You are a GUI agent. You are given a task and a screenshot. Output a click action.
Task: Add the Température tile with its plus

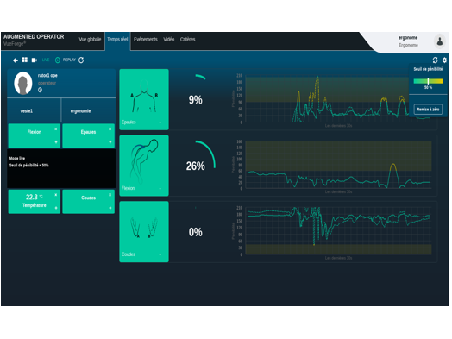[x=56, y=208]
